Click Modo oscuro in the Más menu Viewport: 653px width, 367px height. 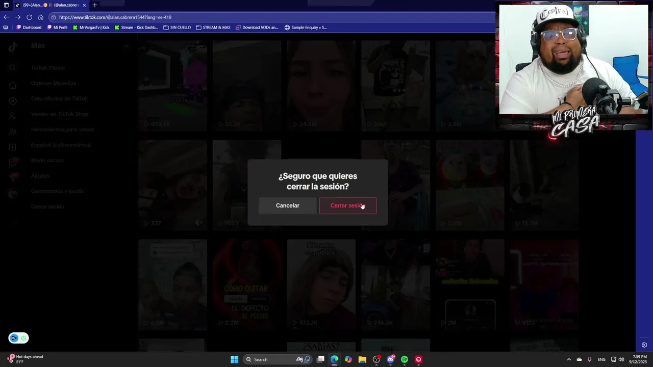tap(47, 161)
